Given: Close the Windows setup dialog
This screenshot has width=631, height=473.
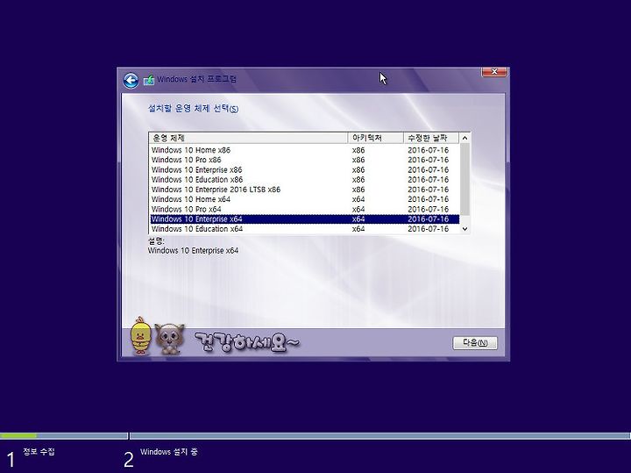Looking at the screenshot, I should click(494, 72).
